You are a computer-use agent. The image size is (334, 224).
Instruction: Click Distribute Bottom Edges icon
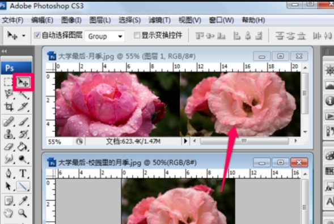click(x=302, y=36)
